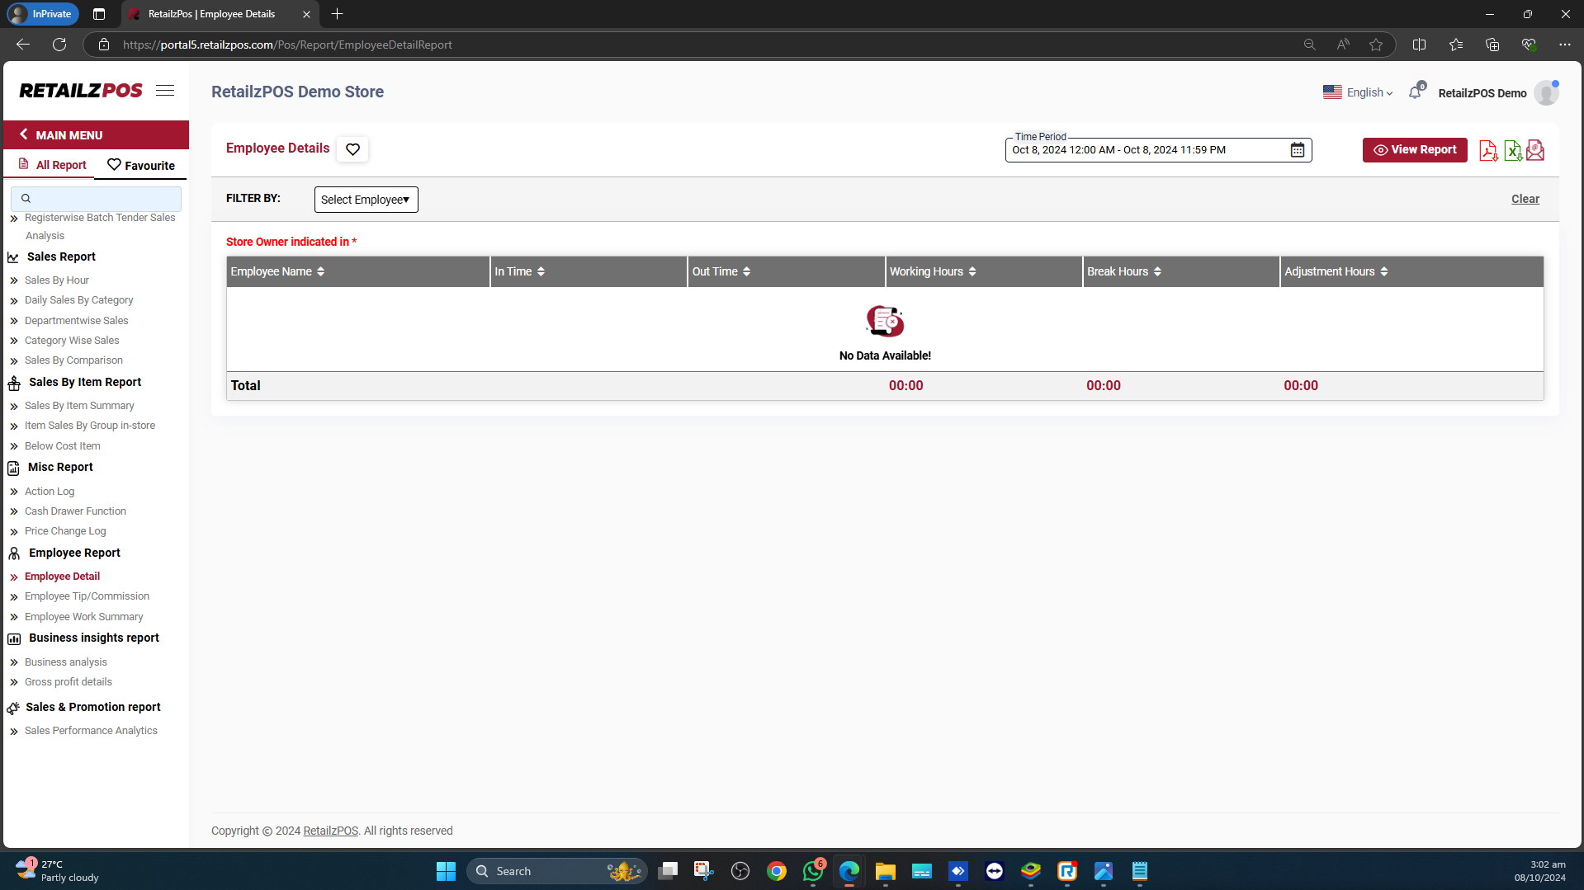Click the email report icon

[x=1535, y=150]
